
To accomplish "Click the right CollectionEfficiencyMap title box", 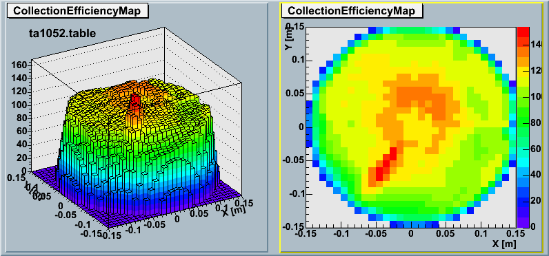I will tap(352, 11).
